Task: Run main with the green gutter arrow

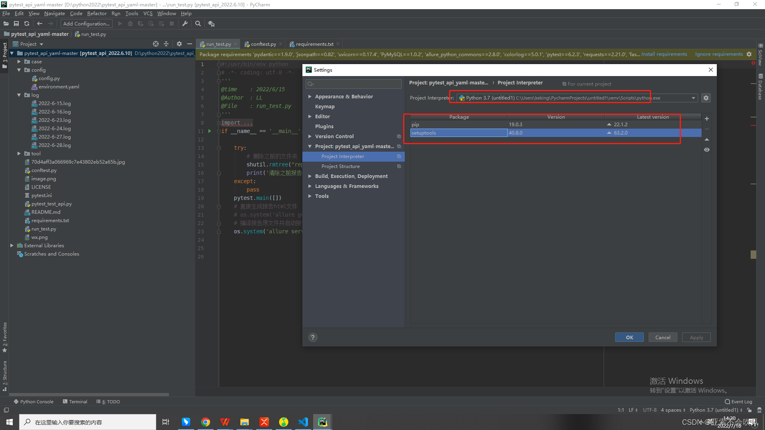Action: pos(210,131)
